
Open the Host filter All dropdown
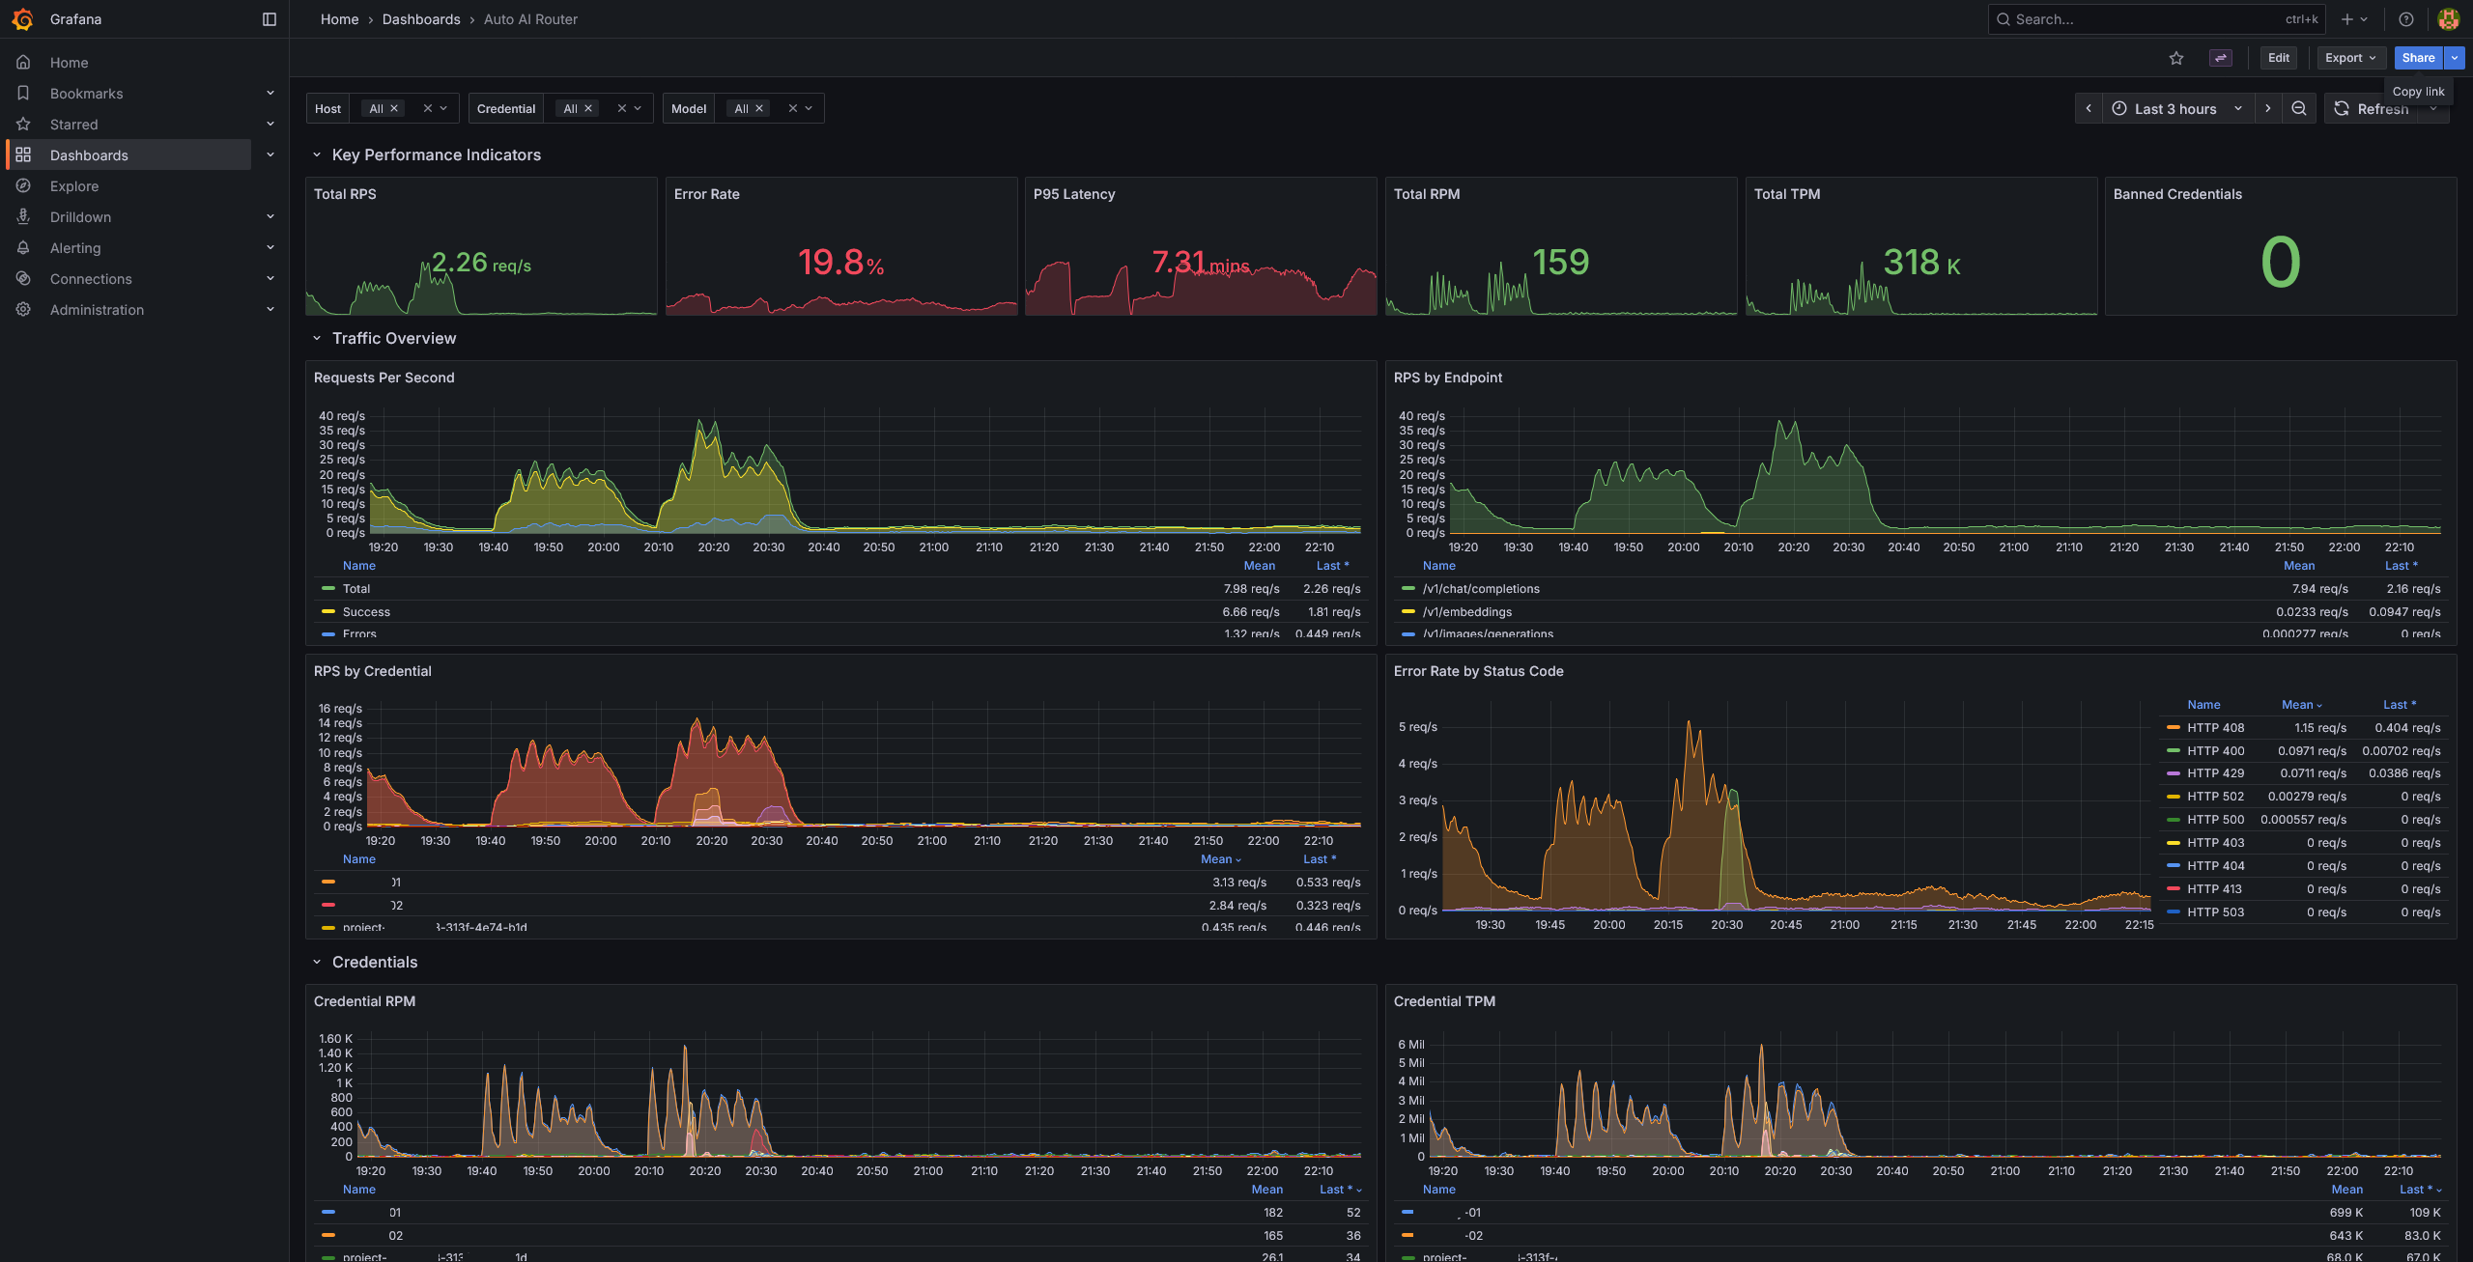(383, 108)
